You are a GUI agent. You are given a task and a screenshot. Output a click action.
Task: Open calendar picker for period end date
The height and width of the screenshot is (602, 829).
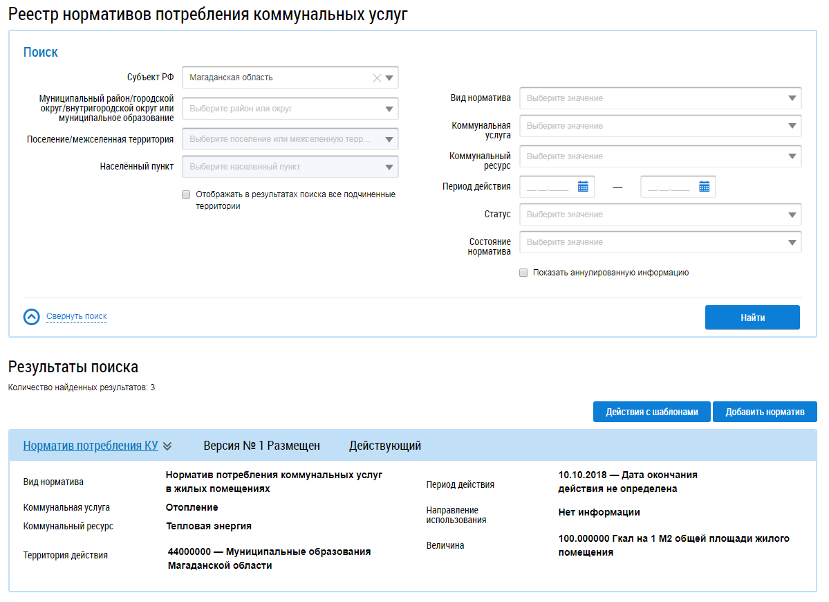pyautogui.click(x=704, y=187)
